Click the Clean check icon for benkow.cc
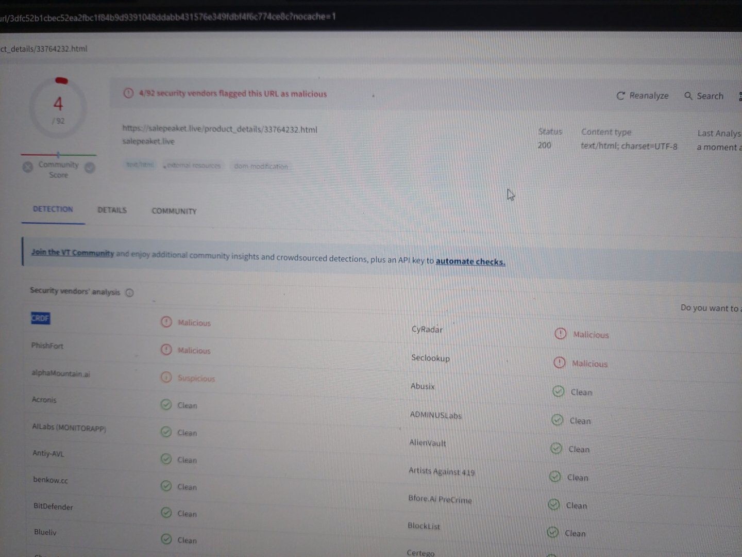The height and width of the screenshot is (557, 742). pos(166,486)
